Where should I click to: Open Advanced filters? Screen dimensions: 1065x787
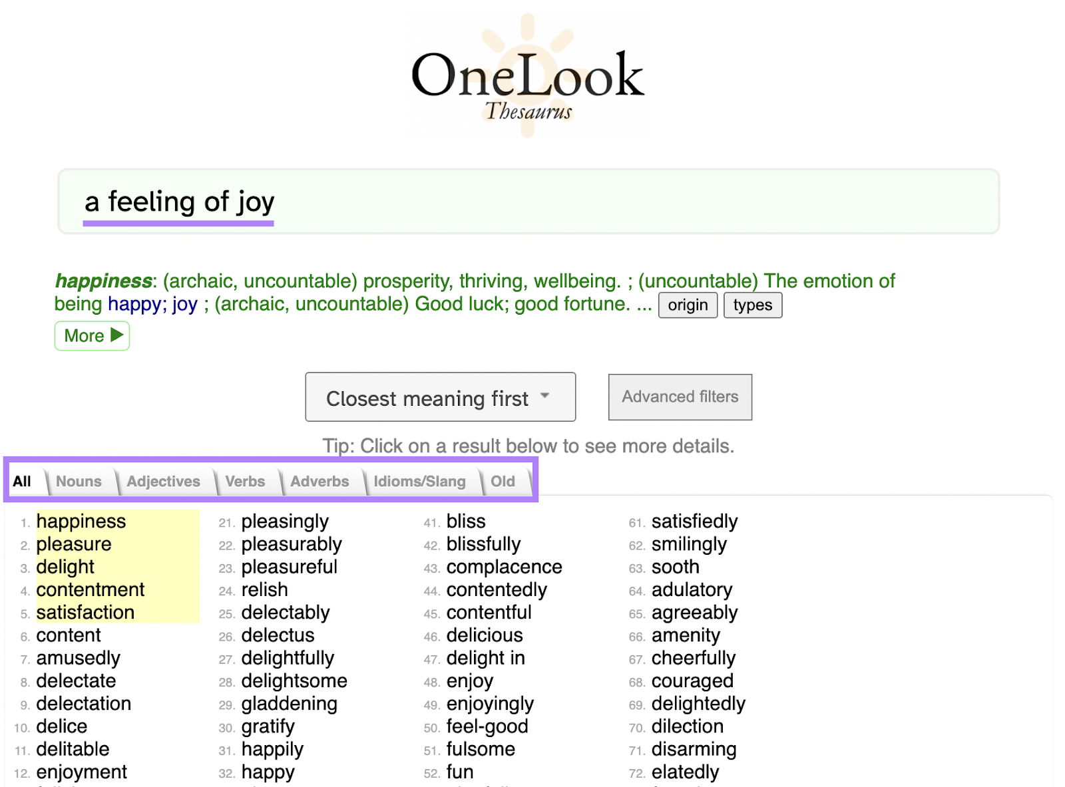click(680, 397)
